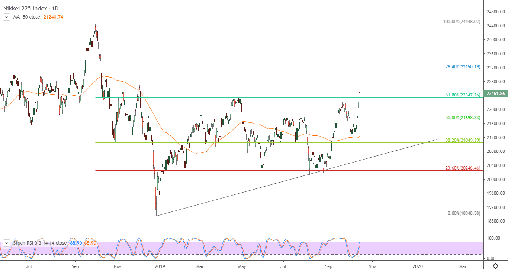Select the 23.60%(20246.46) Fibonacci label
The height and width of the screenshot is (269, 508).
[463, 168]
